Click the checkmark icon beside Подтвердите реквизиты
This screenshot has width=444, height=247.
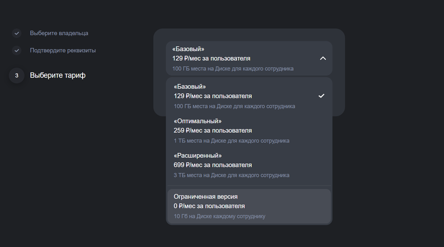(x=17, y=50)
